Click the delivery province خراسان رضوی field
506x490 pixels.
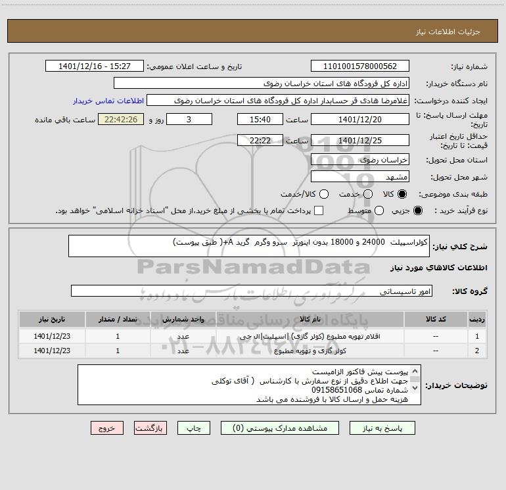[360, 160]
